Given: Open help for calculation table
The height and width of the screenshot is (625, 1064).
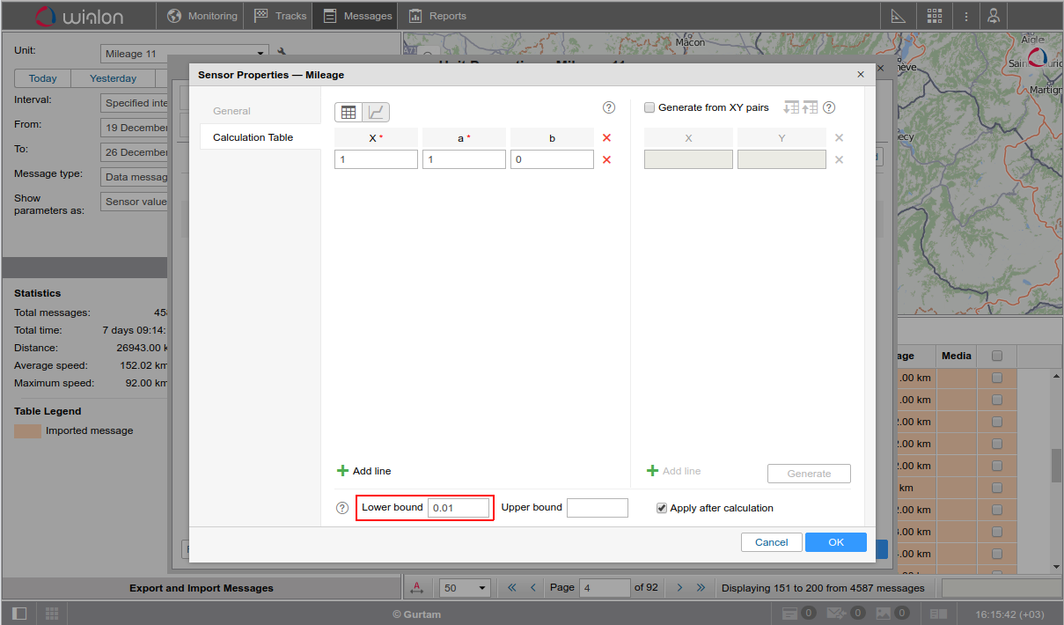Looking at the screenshot, I should coord(608,107).
